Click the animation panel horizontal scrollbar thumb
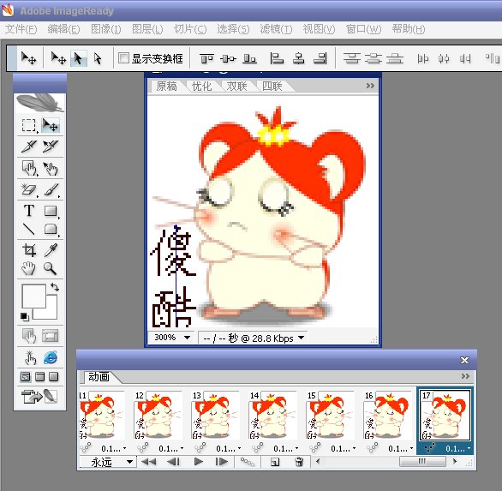The image size is (502, 491). coord(422,462)
